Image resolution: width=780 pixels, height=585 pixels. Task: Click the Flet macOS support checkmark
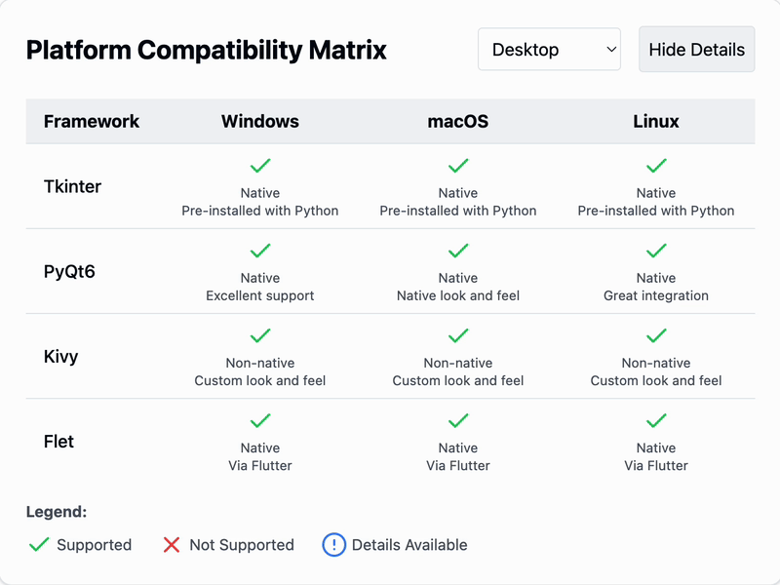pyautogui.click(x=458, y=421)
